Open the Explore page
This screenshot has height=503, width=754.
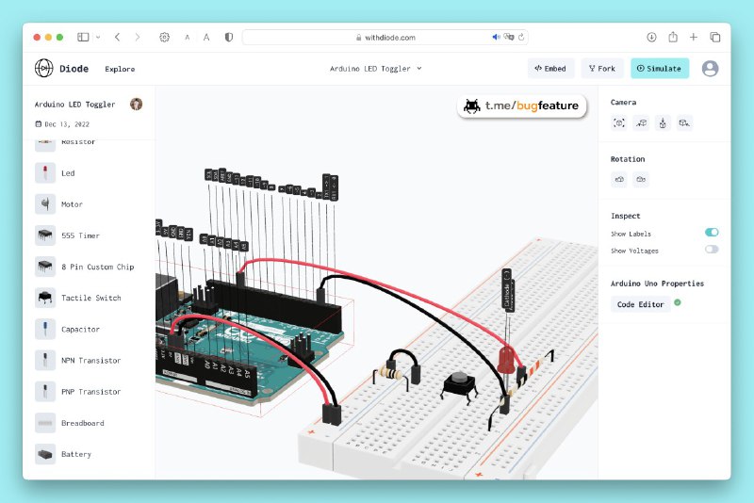pyautogui.click(x=120, y=69)
